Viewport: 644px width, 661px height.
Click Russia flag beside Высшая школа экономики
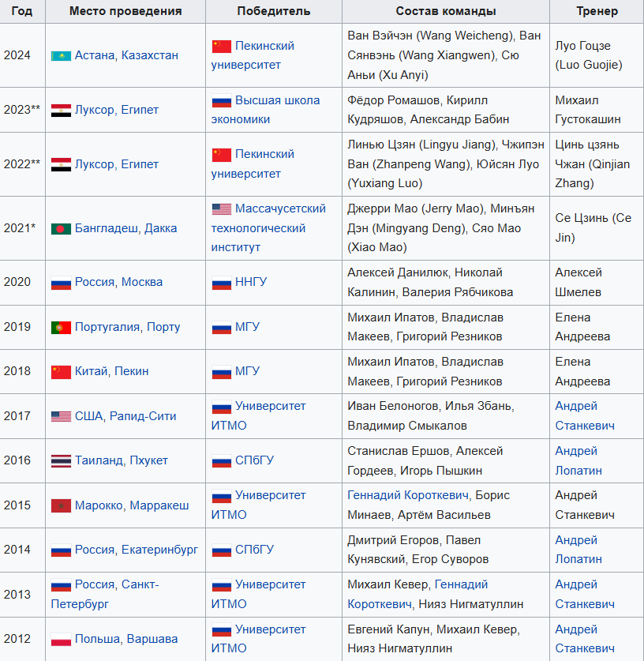pyautogui.click(x=222, y=101)
